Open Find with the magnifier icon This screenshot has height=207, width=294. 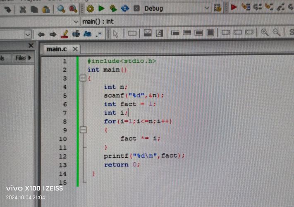(x=61, y=9)
